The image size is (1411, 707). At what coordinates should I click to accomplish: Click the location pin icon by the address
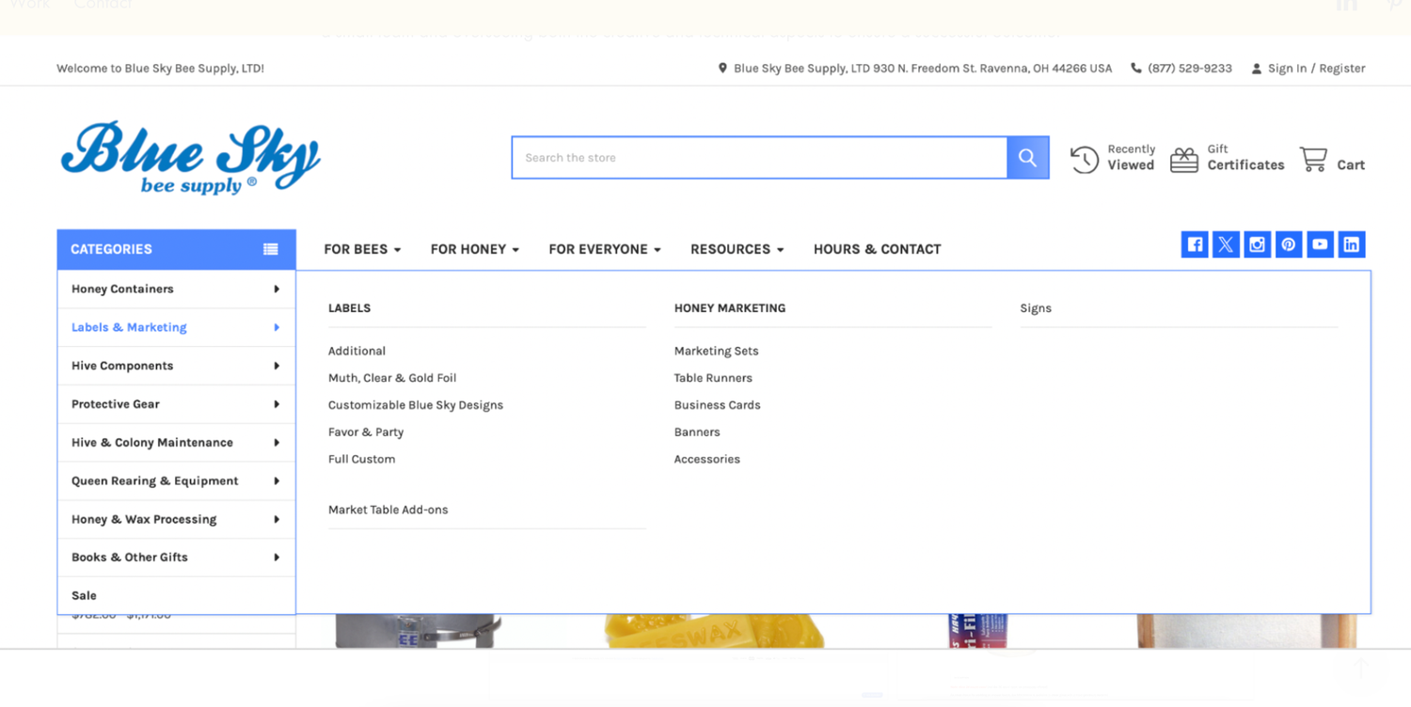point(722,68)
